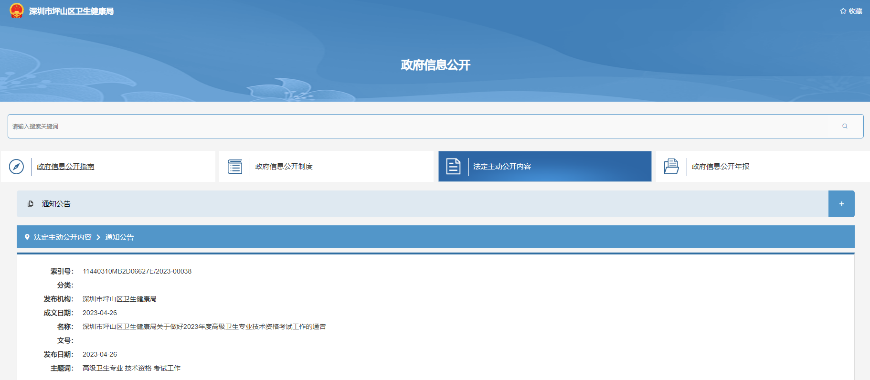Image resolution: width=870 pixels, height=380 pixels.
Task: Click the 发布机构 field label
Action: click(58, 299)
